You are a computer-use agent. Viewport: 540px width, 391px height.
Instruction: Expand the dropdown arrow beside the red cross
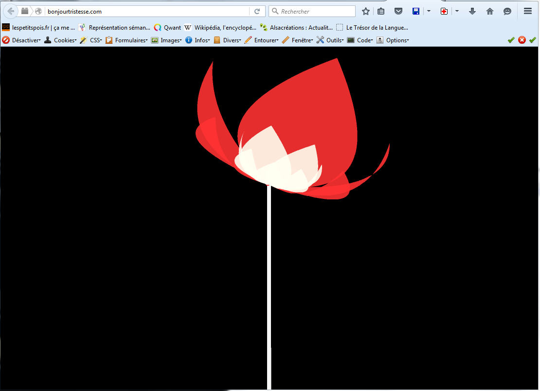click(457, 11)
